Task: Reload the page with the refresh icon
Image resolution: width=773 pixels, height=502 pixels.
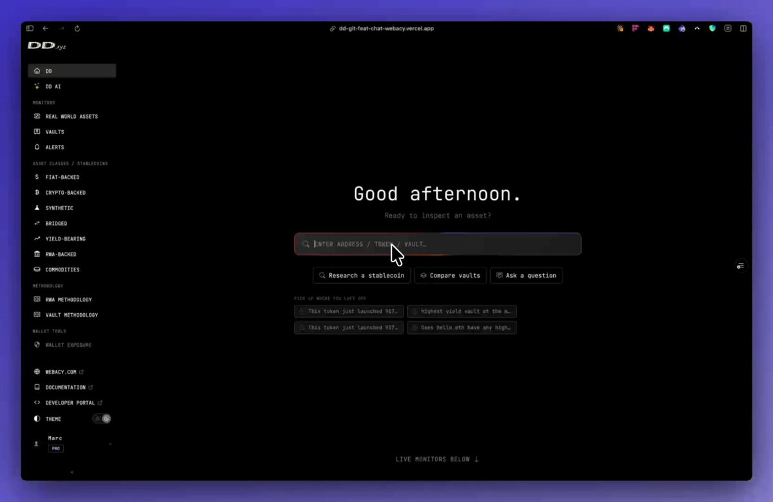Action: click(x=77, y=28)
